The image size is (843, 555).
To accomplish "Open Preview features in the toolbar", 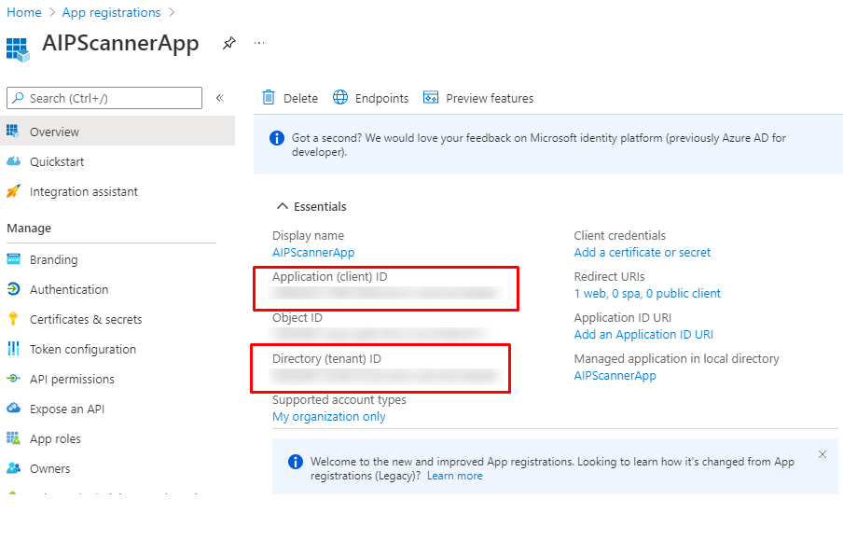I will 478,98.
